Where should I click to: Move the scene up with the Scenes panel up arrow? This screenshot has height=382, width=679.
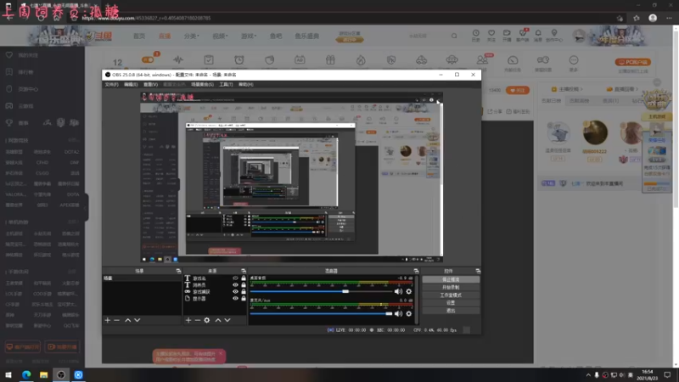point(128,320)
